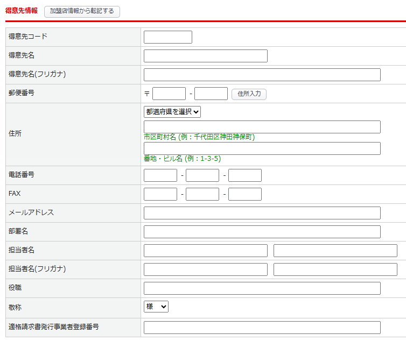
Task: Click the second 郵便番号 box after the hyphen
Action: click(211, 94)
